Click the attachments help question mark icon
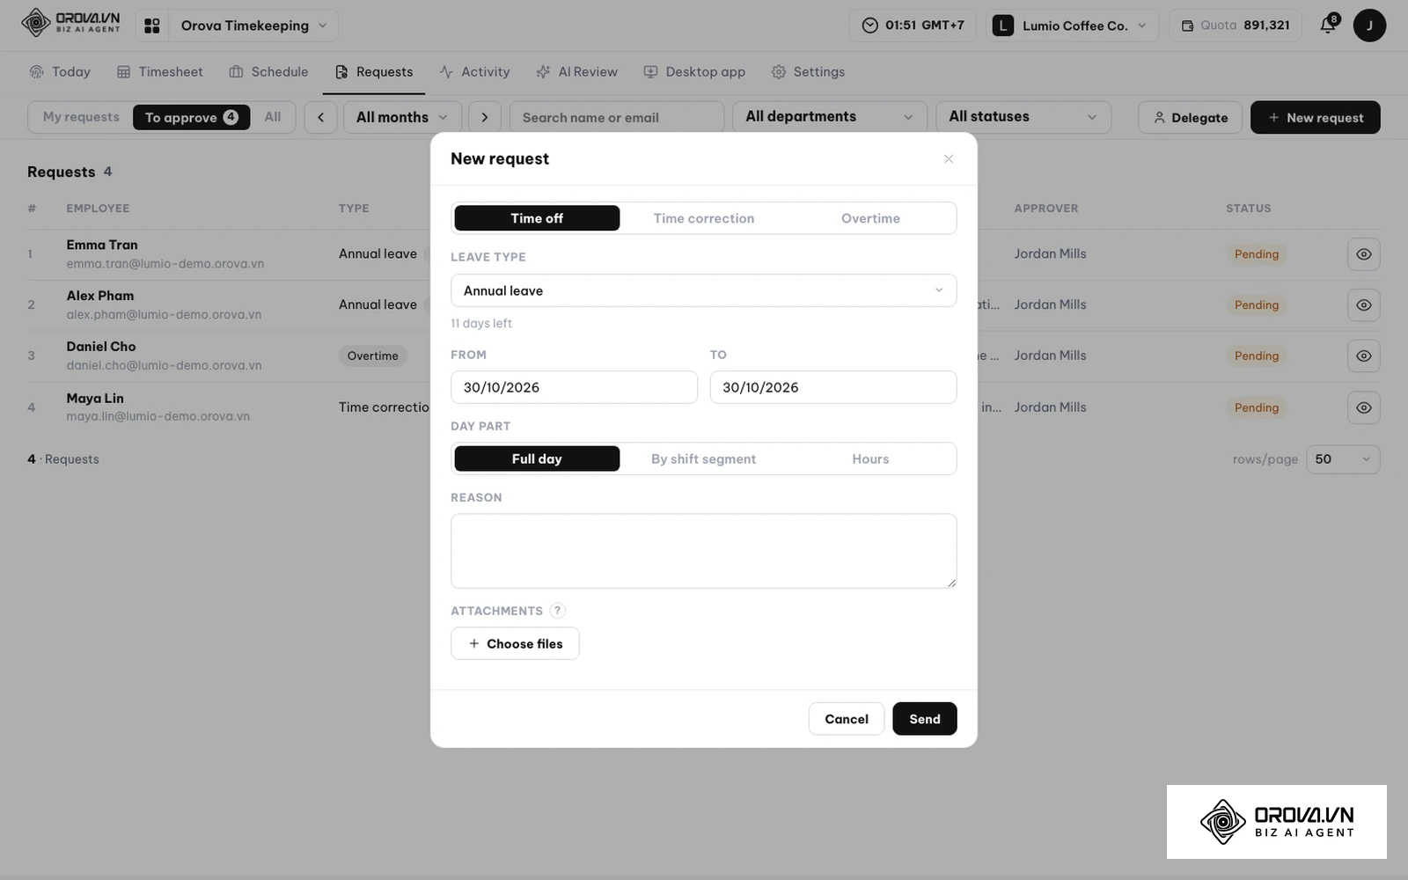The width and height of the screenshot is (1408, 880). (557, 611)
